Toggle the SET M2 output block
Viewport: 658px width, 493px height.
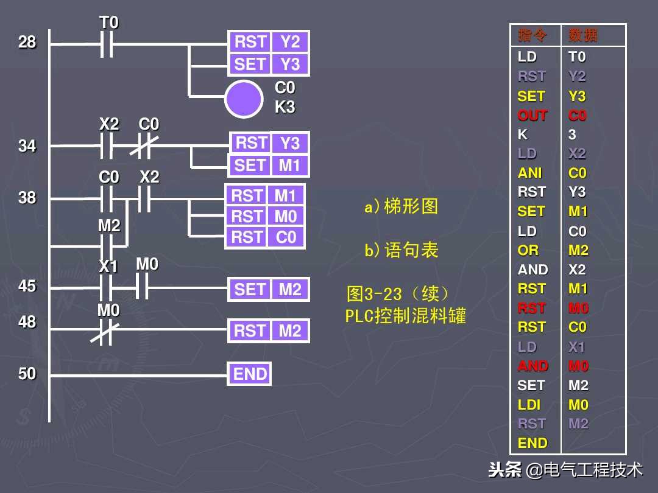pyautogui.click(x=268, y=288)
